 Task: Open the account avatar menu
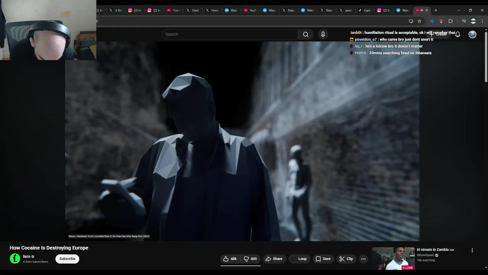coord(472,34)
